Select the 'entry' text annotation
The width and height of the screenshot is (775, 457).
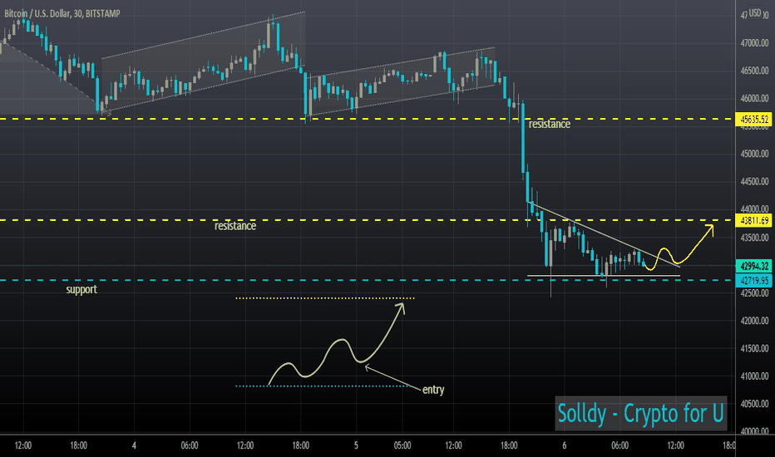coord(433,390)
